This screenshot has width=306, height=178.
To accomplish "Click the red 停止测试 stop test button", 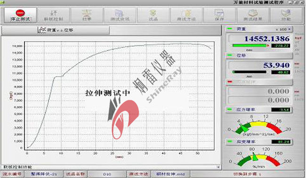I will click(x=20, y=15).
